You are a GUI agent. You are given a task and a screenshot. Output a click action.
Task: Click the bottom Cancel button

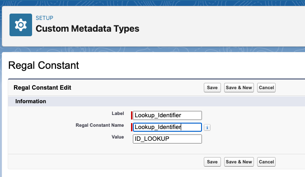tap(266, 162)
